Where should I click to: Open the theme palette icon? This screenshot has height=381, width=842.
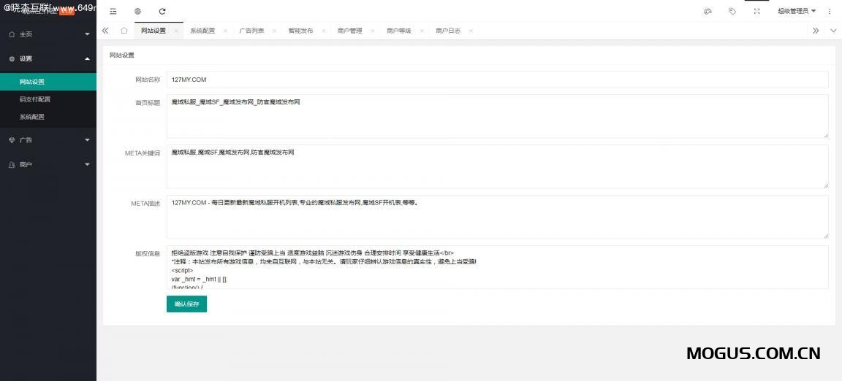pos(708,11)
